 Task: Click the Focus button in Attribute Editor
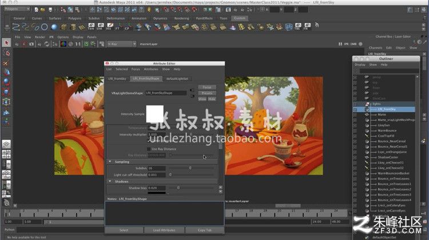tap(207, 87)
